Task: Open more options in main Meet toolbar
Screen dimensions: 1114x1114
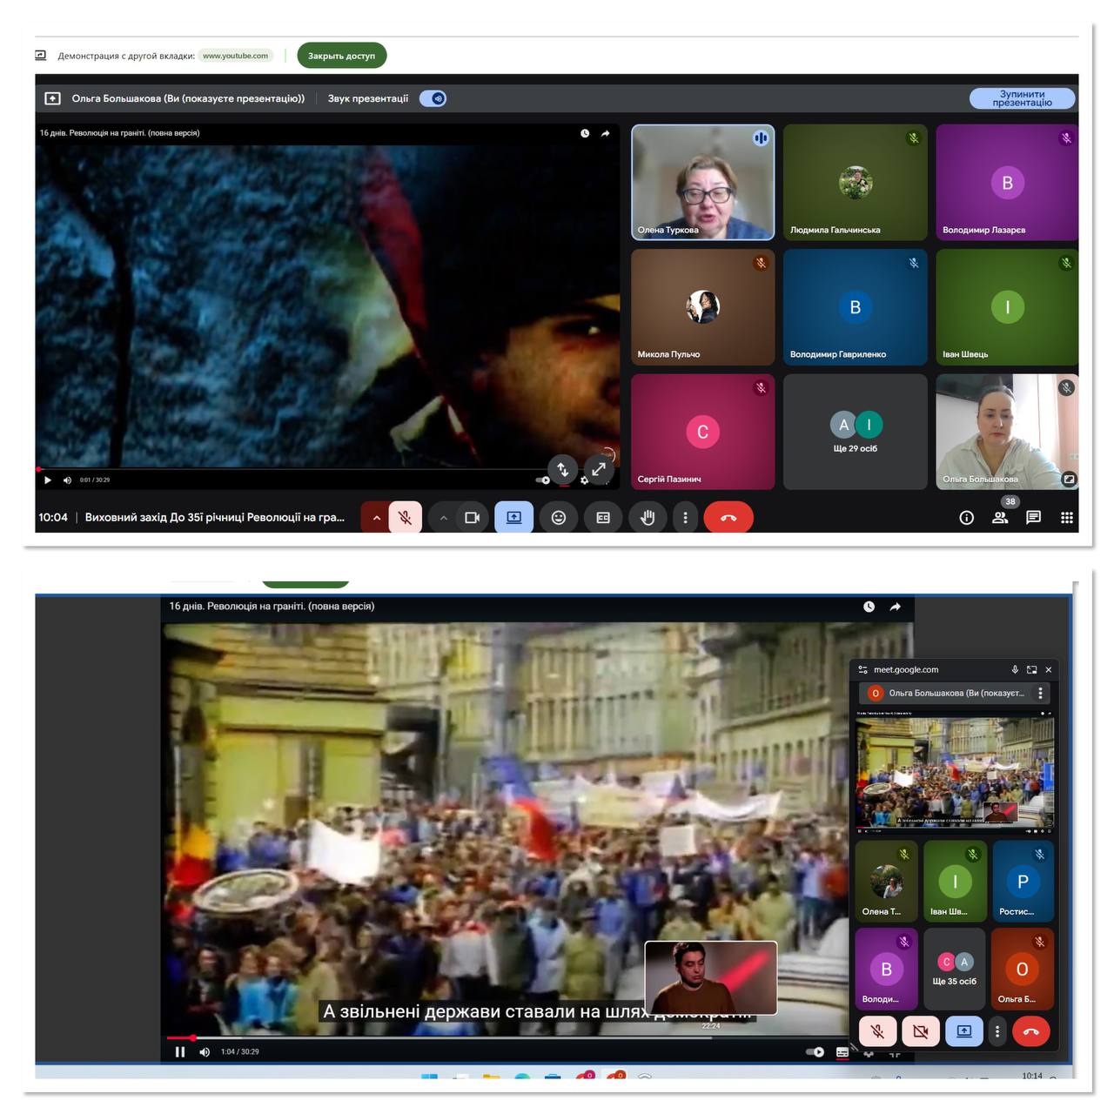Action: tap(685, 518)
